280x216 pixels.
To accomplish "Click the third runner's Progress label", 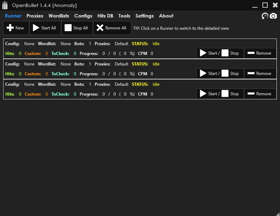I will click(x=89, y=94).
